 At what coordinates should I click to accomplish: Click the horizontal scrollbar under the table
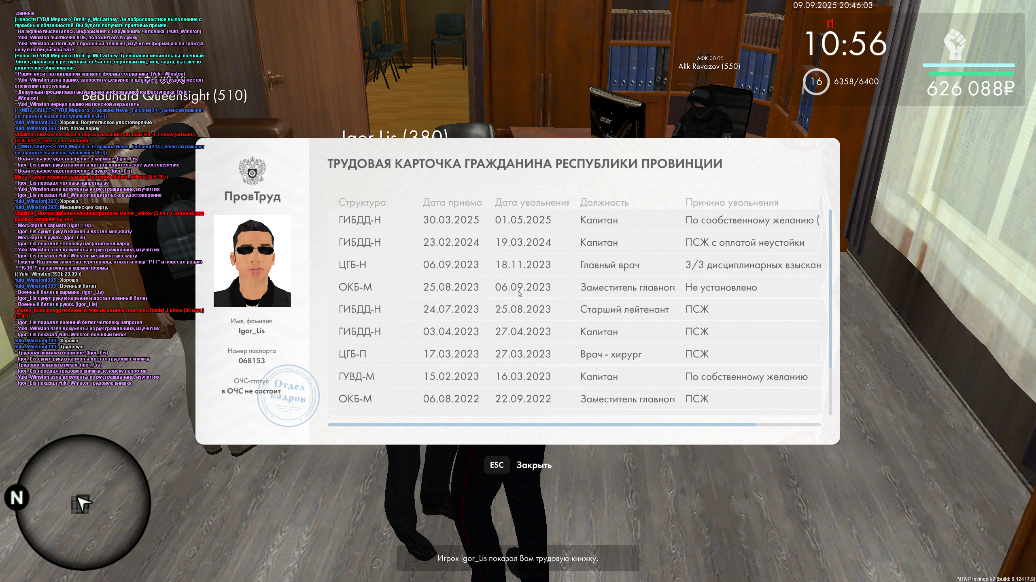[541, 425]
